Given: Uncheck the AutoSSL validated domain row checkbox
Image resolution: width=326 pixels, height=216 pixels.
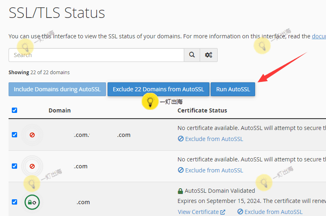Looking at the screenshot, I should click(x=14, y=202).
